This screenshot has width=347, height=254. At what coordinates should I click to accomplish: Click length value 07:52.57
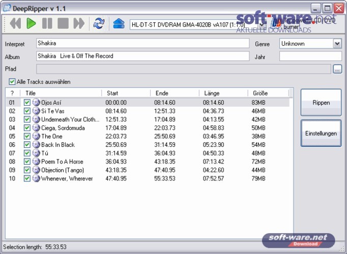coord(213,178)
